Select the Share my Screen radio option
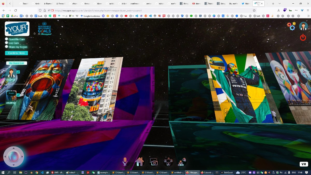 [x=6, y=47]
